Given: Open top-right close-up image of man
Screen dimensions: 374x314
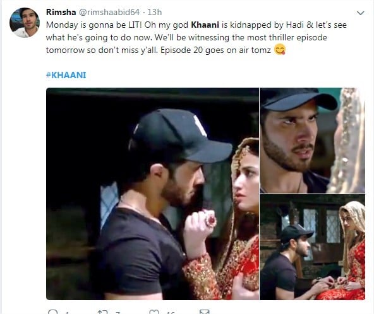Looking at the screenshot, I should point(312,141).
